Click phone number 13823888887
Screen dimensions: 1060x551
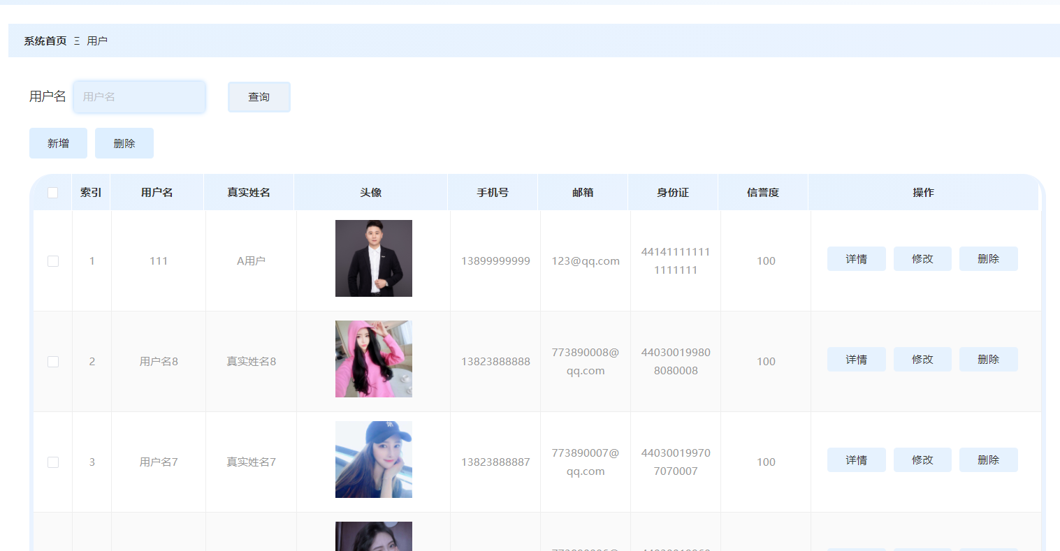[495, 462]
